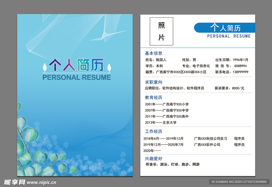Screen dimensions: 272x187
Task: Select "程序员" in the 科技公司实习 row
Action: [239, 139]
